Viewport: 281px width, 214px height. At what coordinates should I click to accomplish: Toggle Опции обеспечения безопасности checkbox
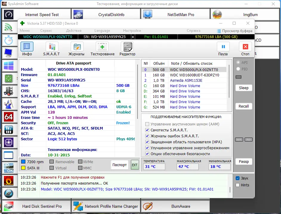click(147, 154)
